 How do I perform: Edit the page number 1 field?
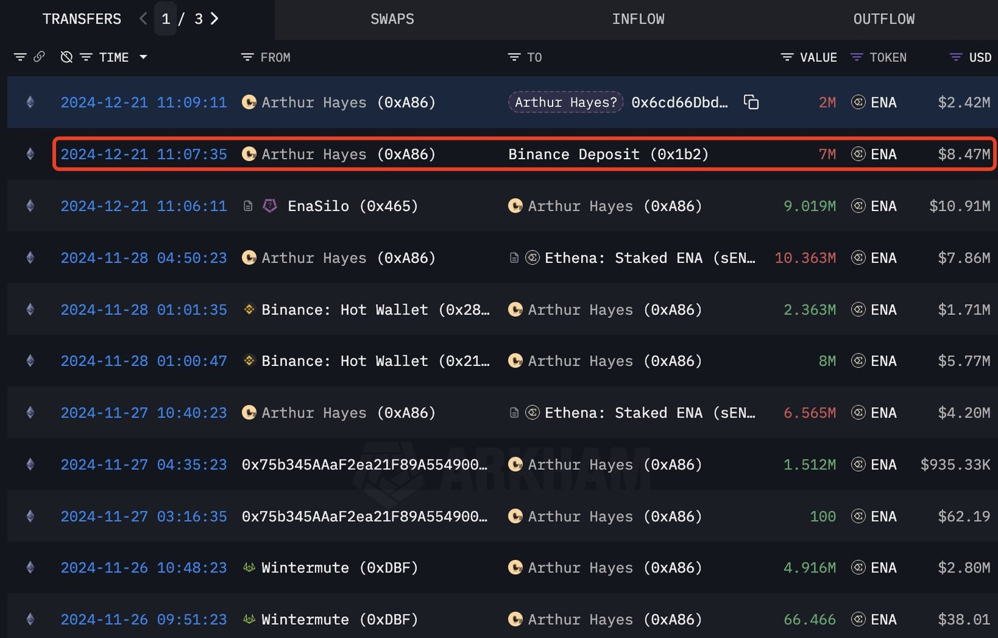tap(165, 19)
